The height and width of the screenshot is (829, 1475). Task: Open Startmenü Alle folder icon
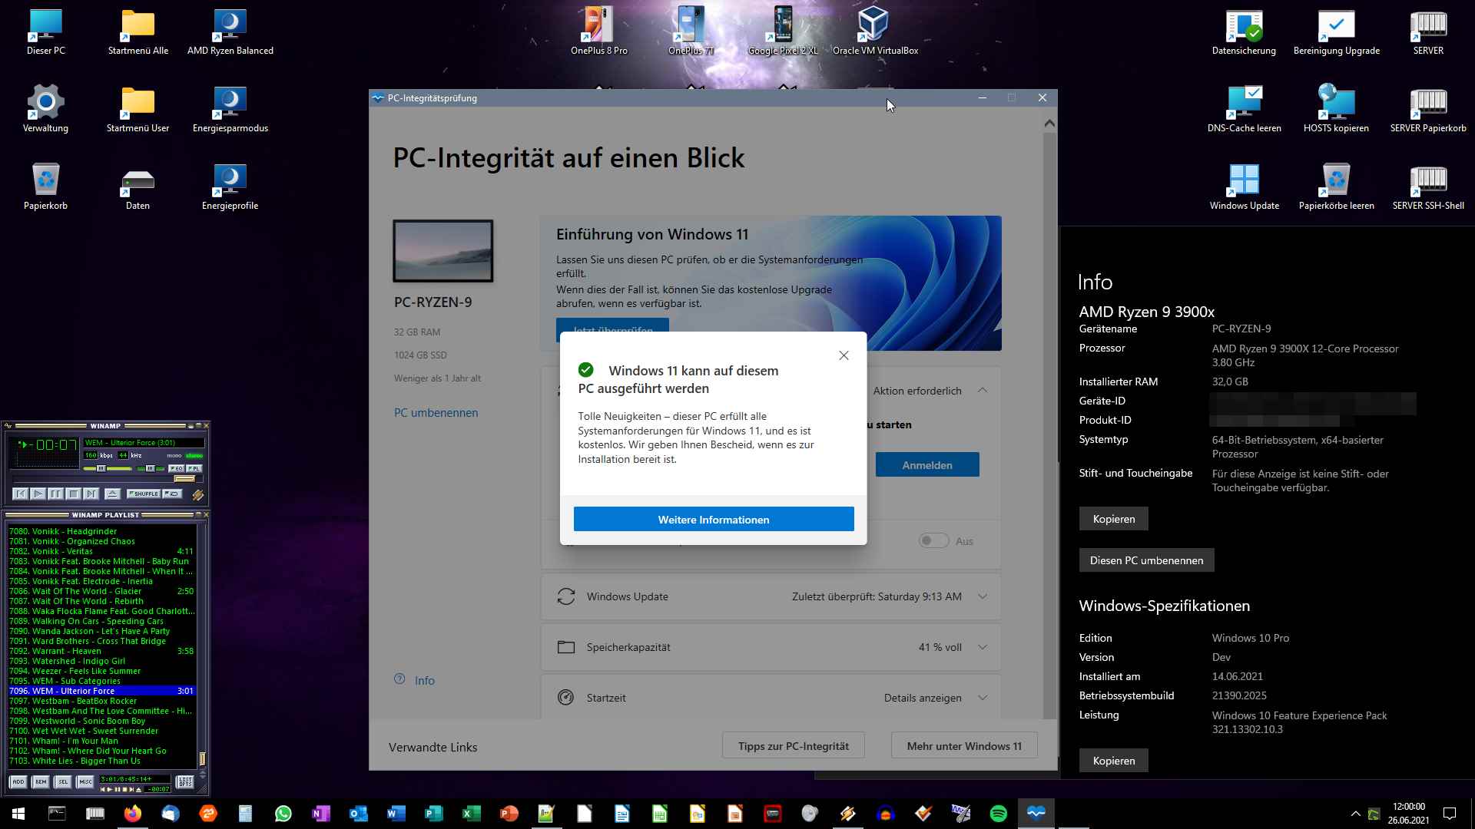click(x=138, y=32)
